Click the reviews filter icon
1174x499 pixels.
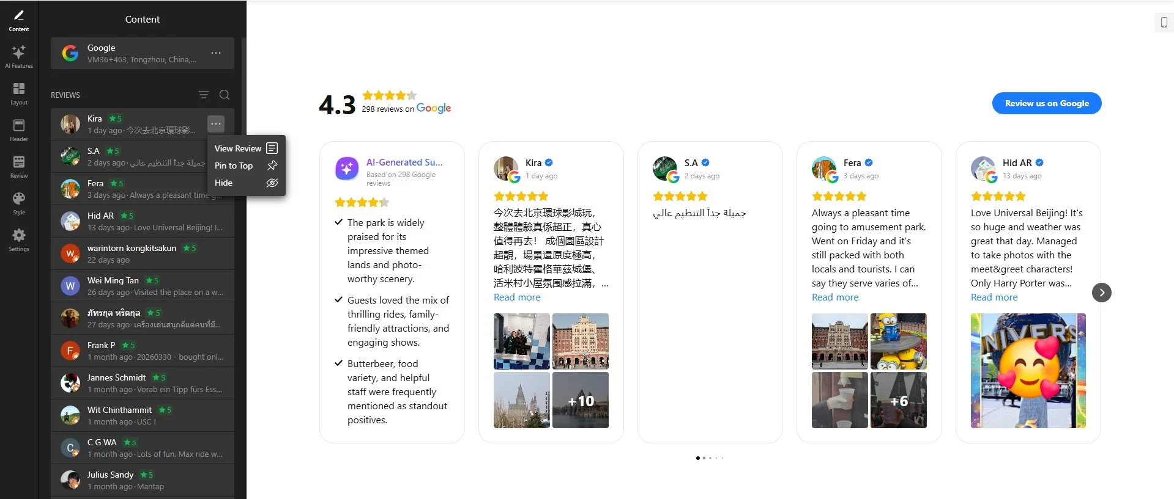204,95
